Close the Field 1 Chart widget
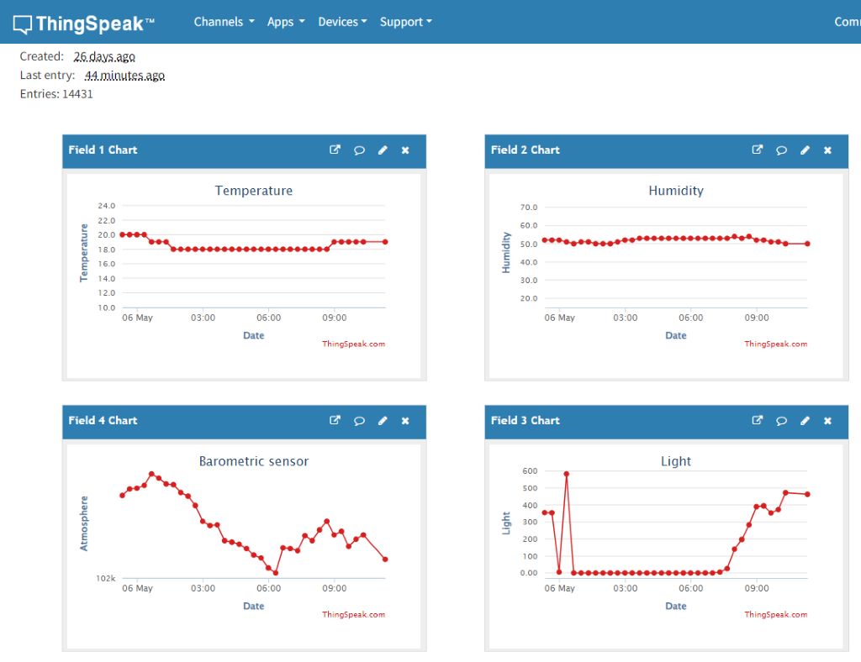The width and height of the screenshot is (861, 662). [405, 150]
